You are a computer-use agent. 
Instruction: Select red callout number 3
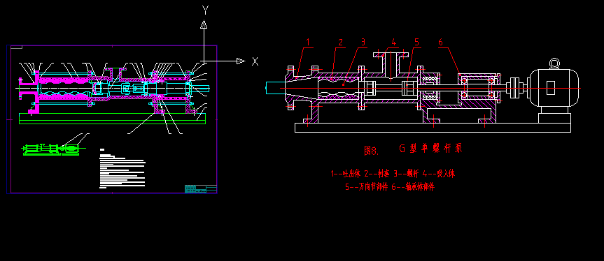click(363, 42)
